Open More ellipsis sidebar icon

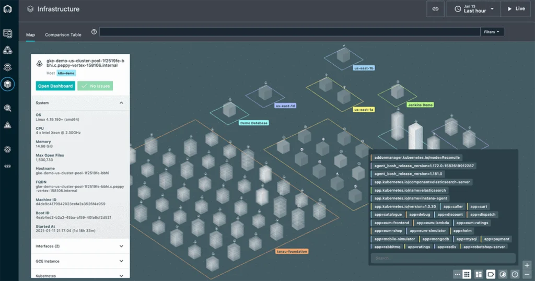[x=7, y=166]
